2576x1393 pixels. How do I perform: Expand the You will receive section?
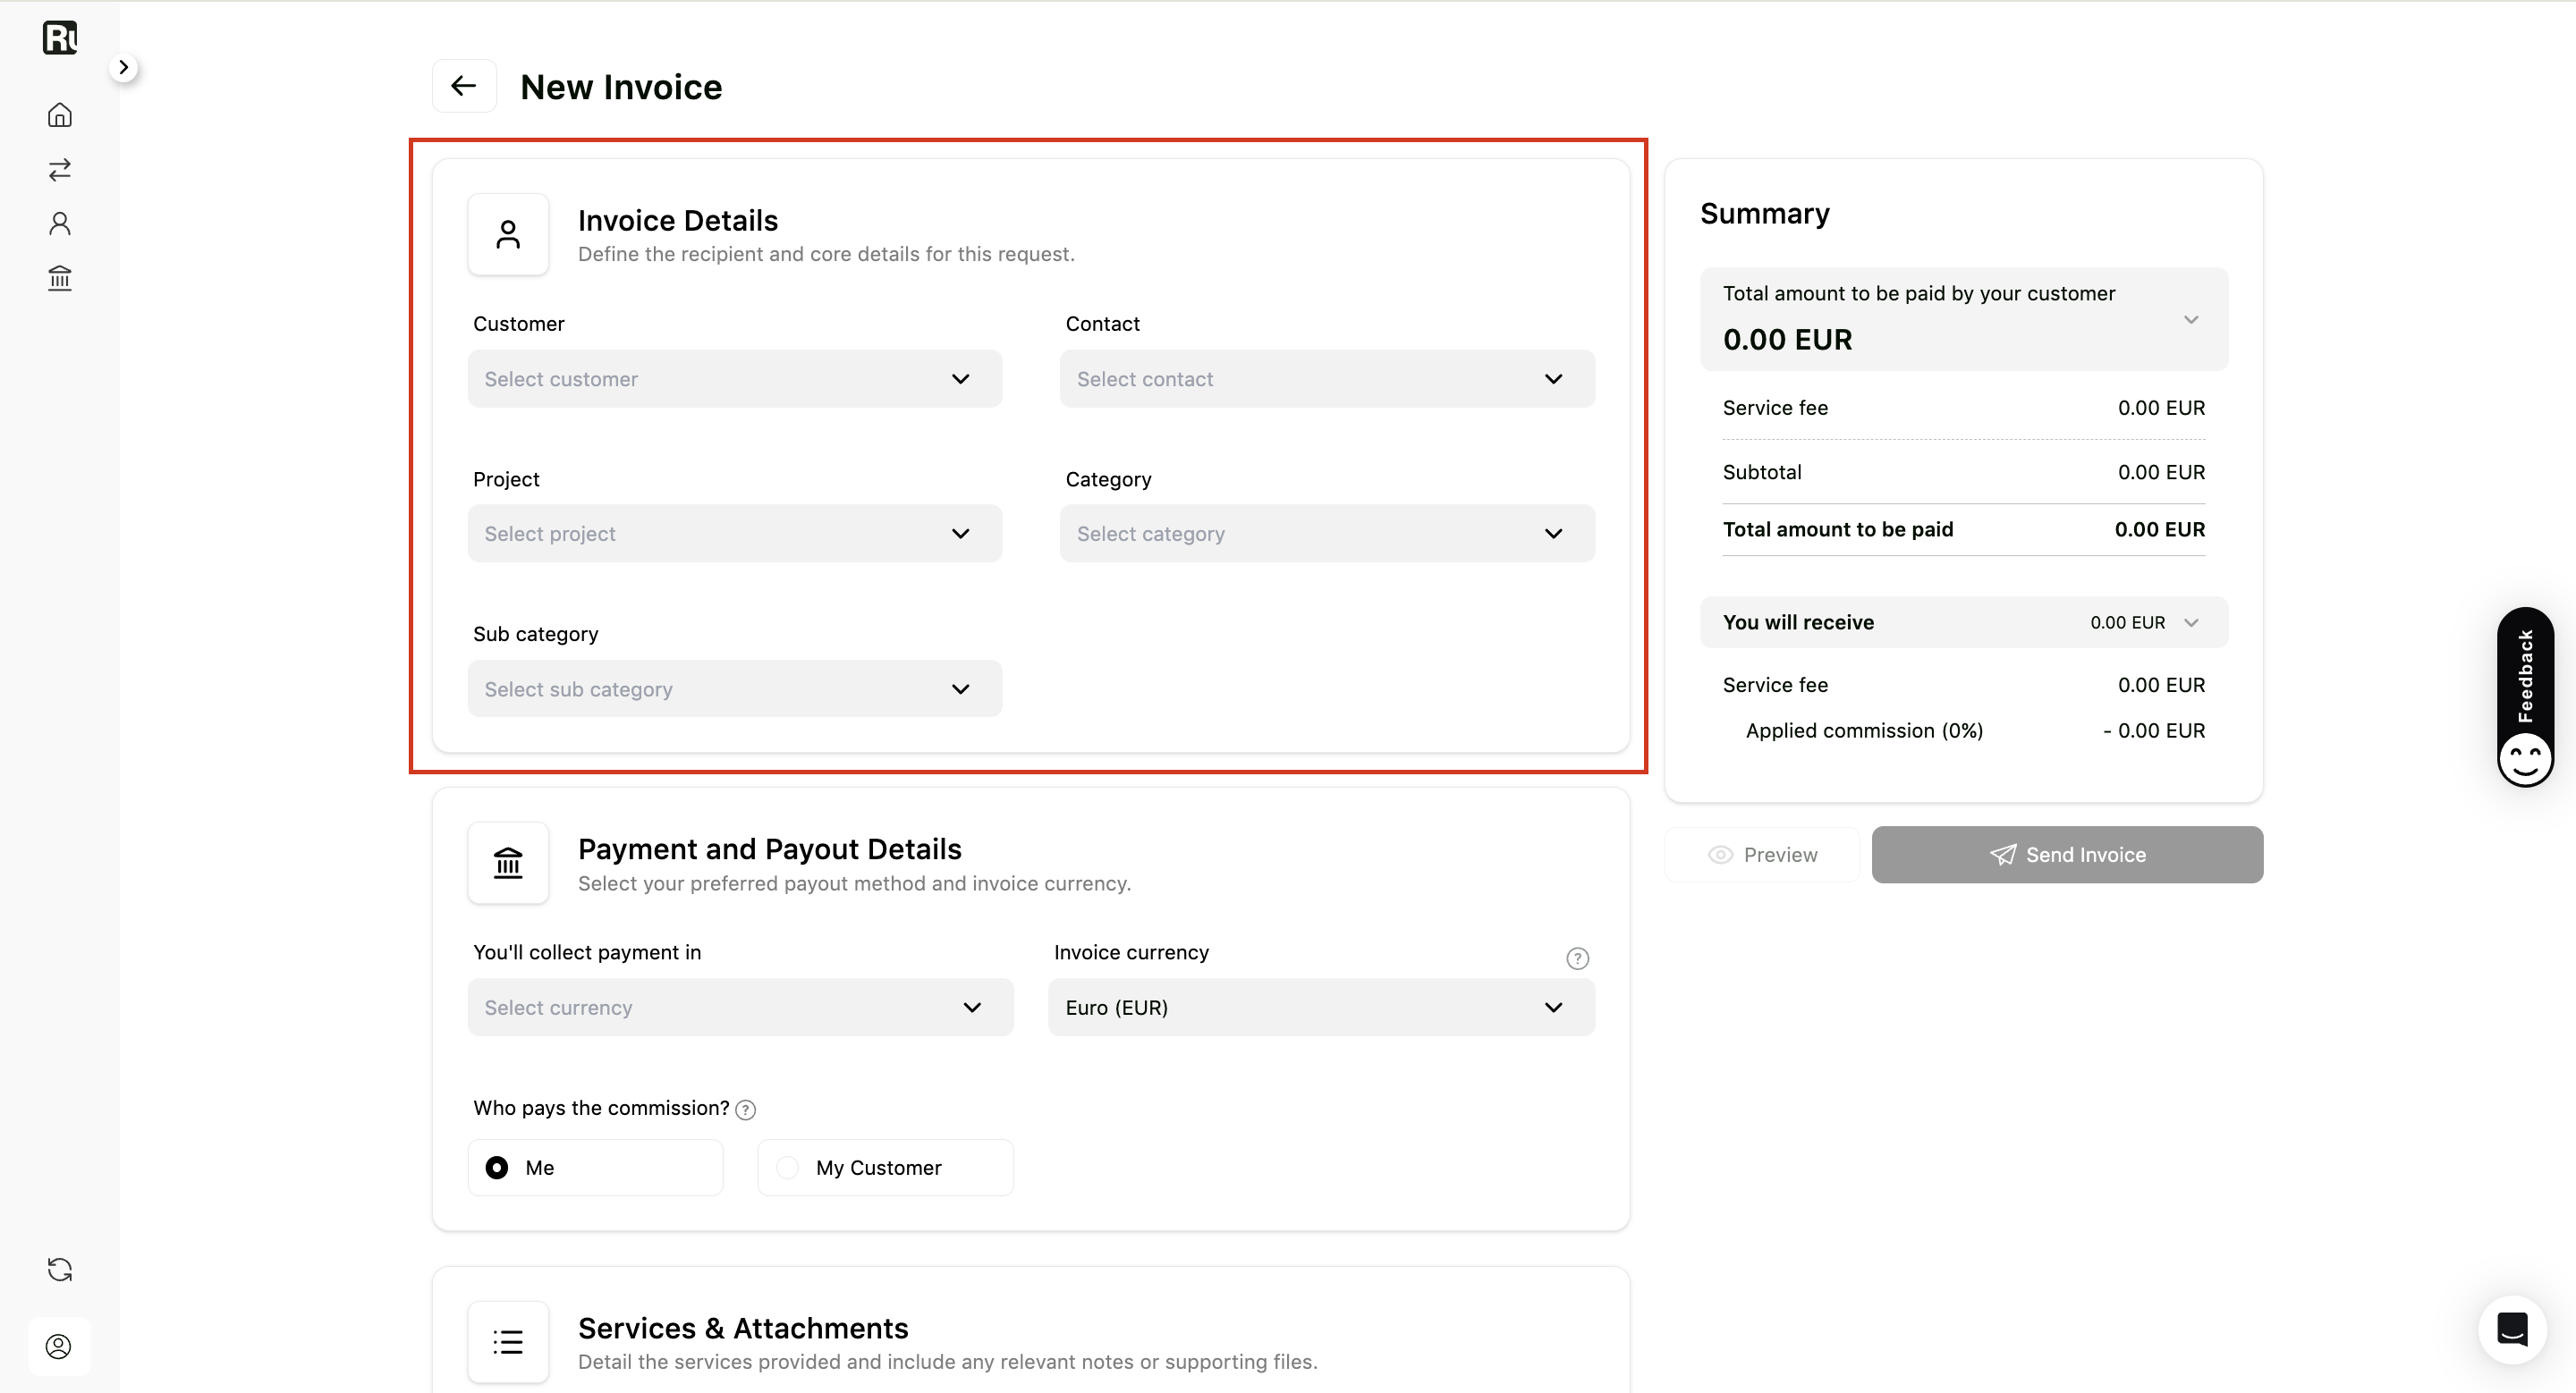pyautogui.click(x=1964, y=622)
